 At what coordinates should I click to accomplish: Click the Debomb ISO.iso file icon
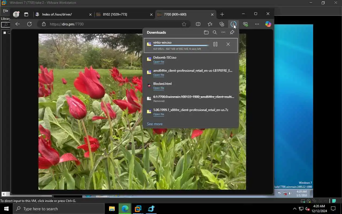(149, 59)
